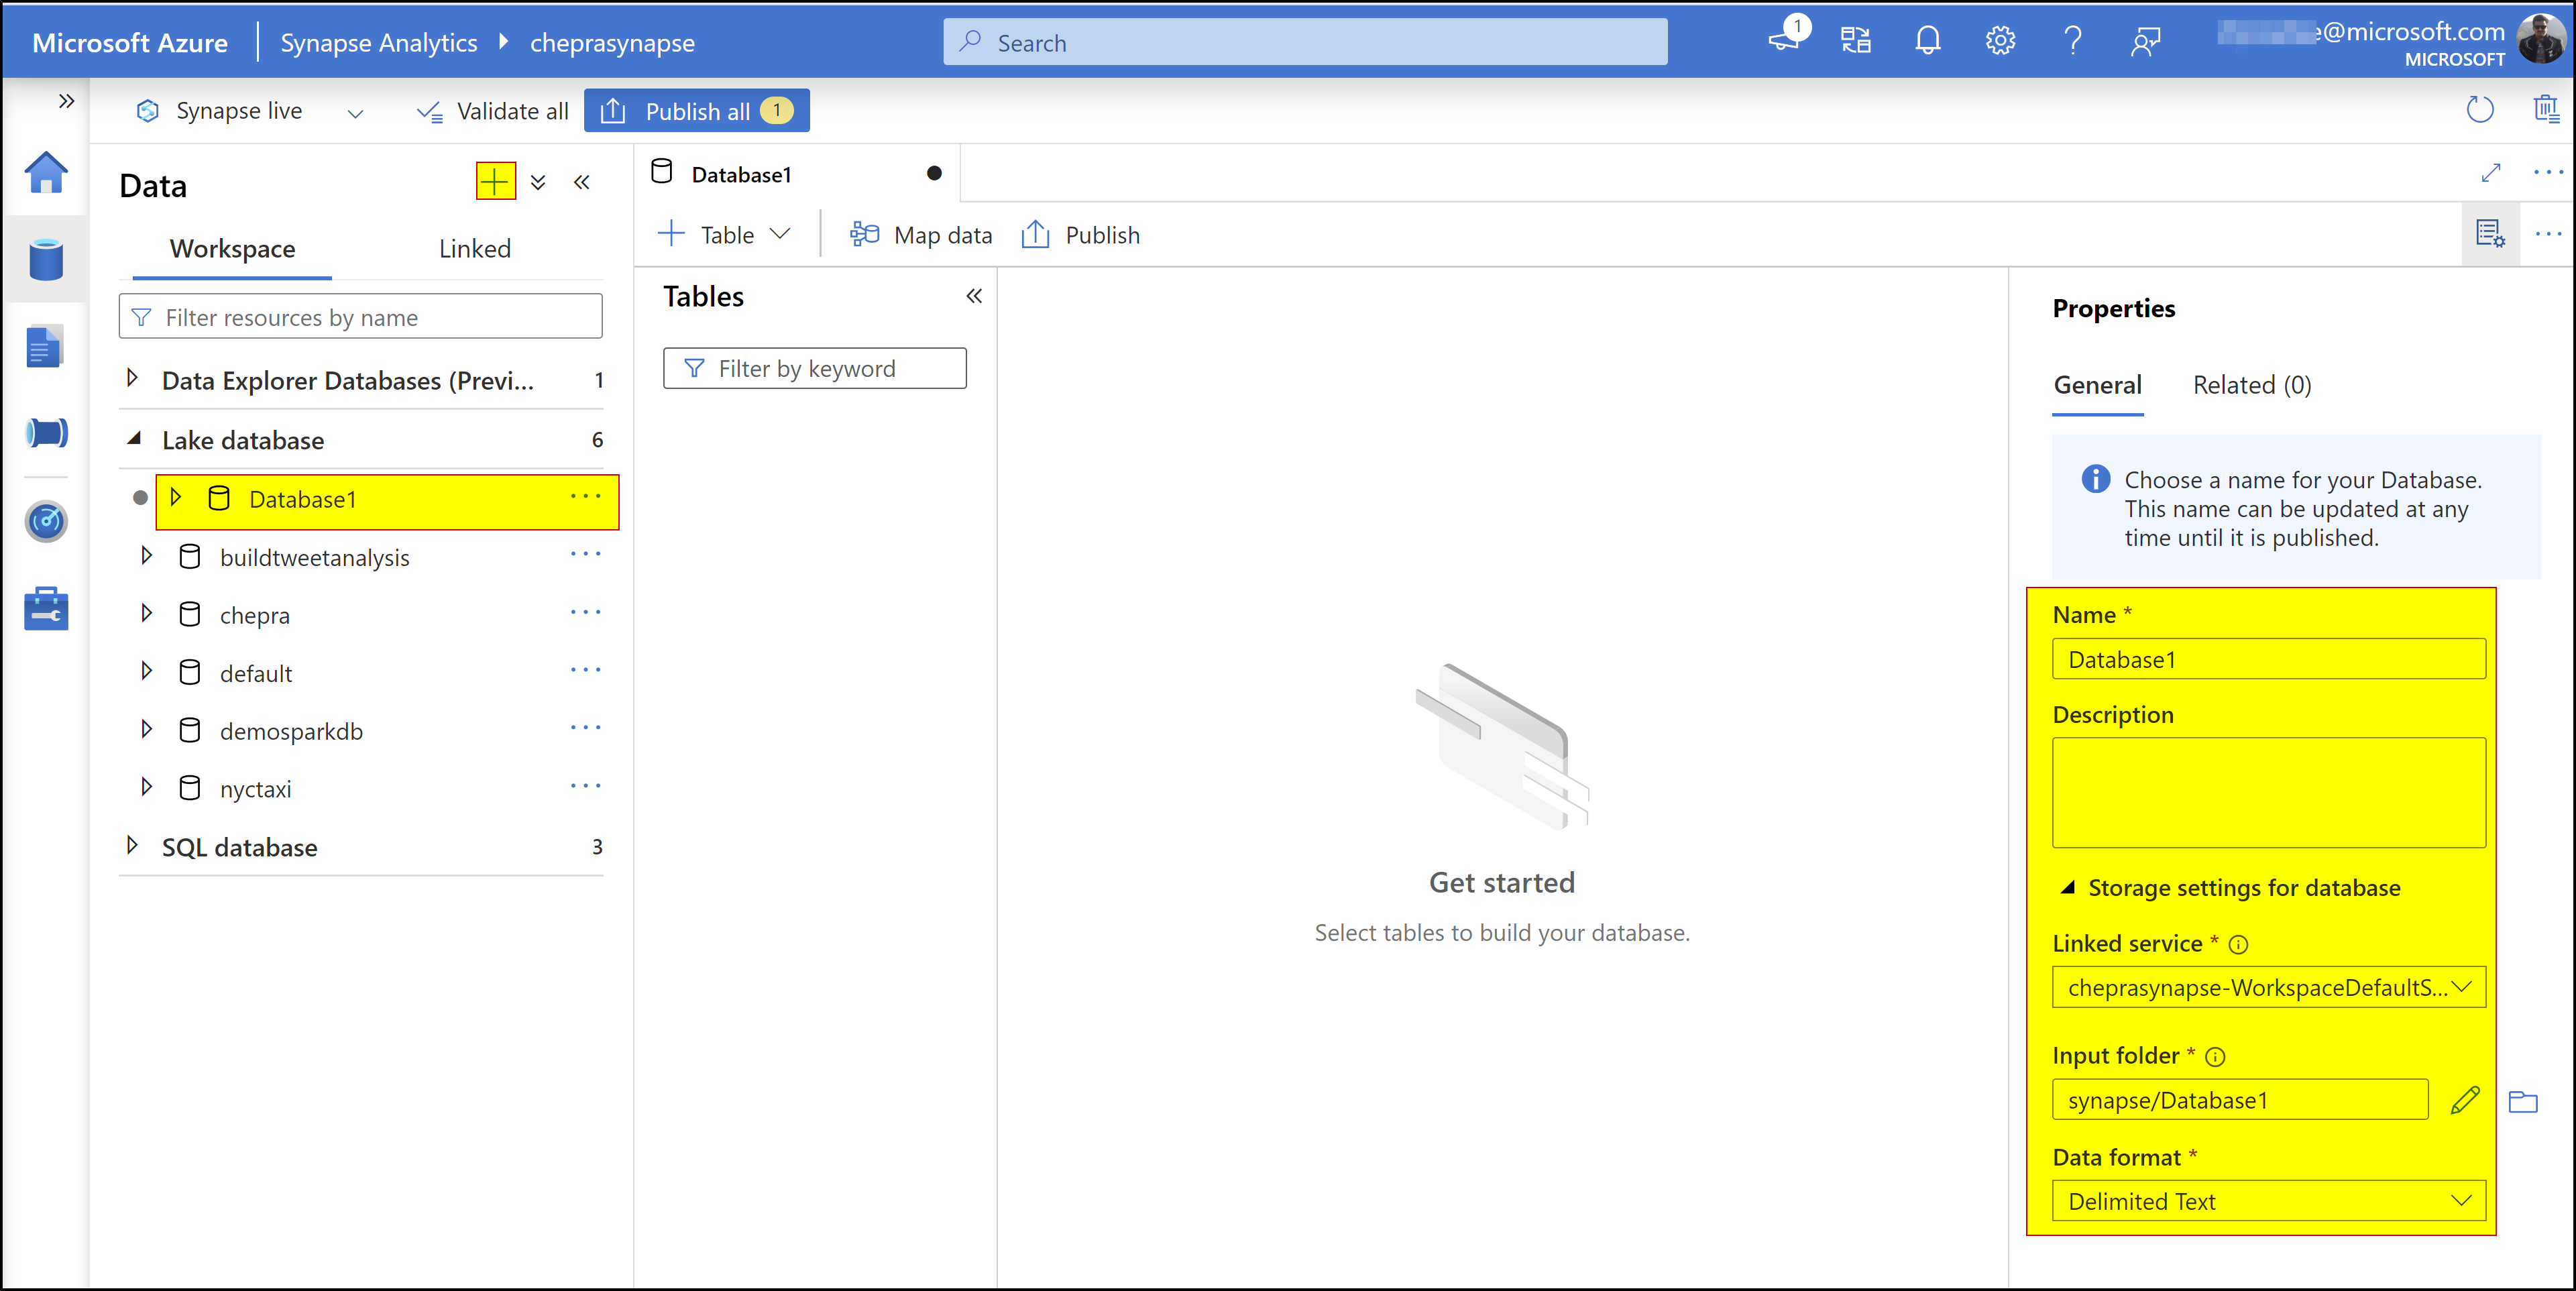Open the settings gear
Screen dimensions: 2576x1291
pyautogui.click(x=2000, y=41)
